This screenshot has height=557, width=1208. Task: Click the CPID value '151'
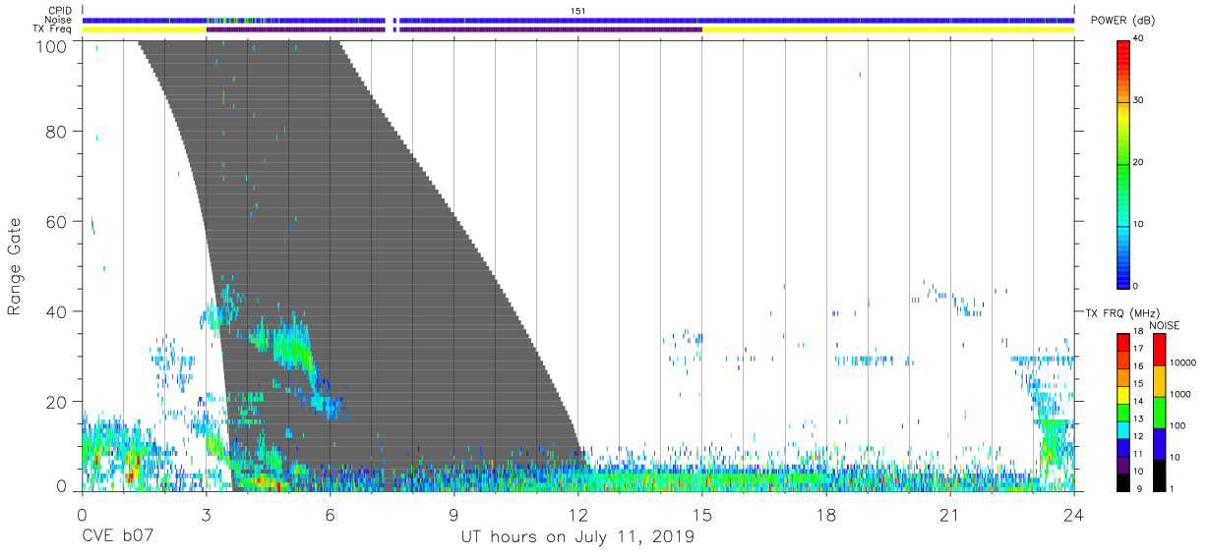pos(578,10)
